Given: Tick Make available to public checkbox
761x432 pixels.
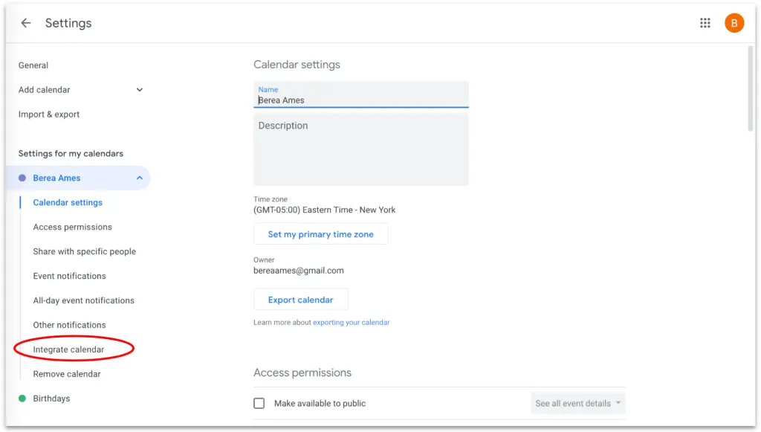Looking at the screenshot, I should 259,403.
